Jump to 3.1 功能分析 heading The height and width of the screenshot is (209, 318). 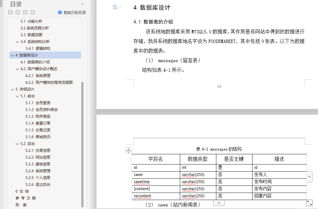[x=31, y=21]
